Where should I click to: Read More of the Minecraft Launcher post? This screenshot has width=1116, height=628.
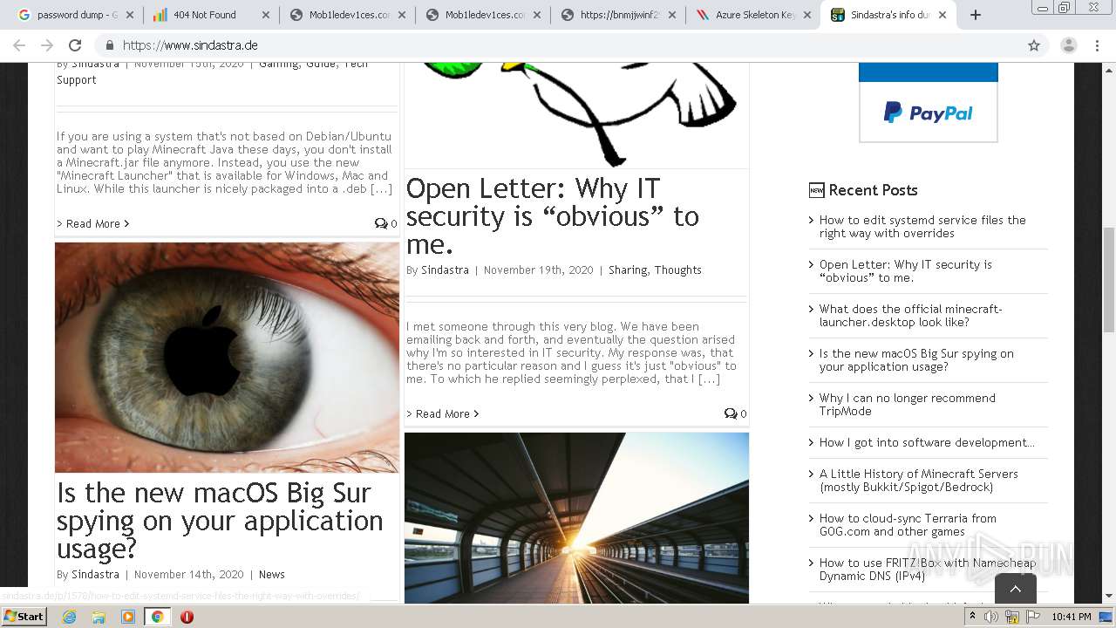point(93,223)
